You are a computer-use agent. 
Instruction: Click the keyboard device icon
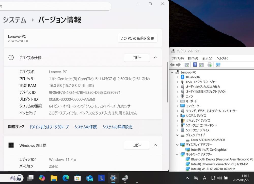[x=182, y=101]
